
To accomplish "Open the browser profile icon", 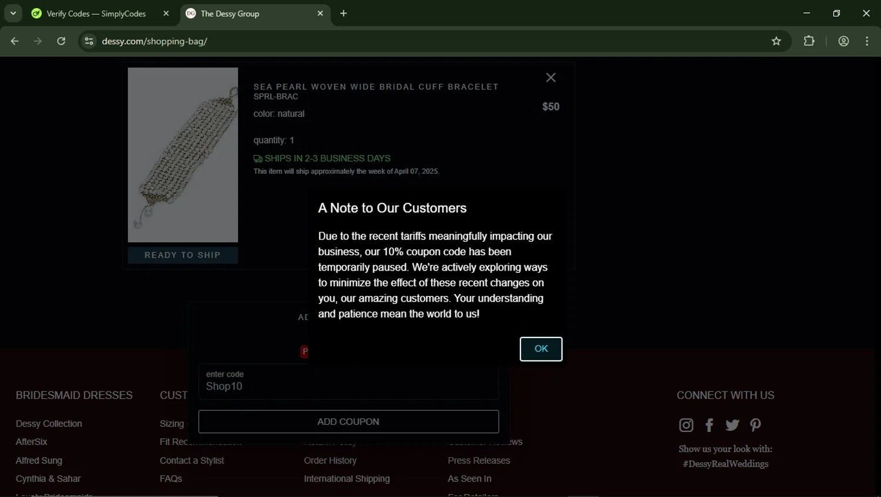I will pyautogui.click(x=843, y=41).
